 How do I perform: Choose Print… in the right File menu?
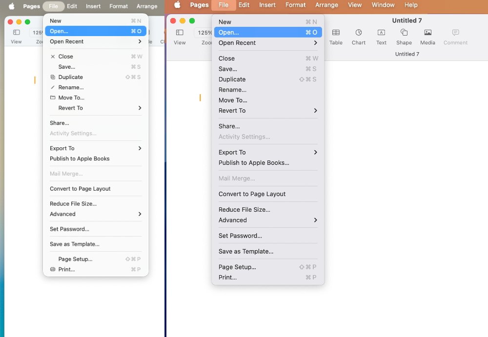pyautogui.click(x=268, y=277)
